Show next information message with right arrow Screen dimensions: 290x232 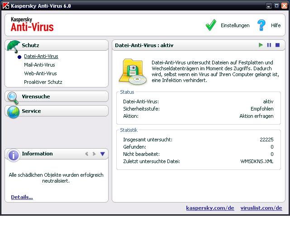(x=94, y=154)
